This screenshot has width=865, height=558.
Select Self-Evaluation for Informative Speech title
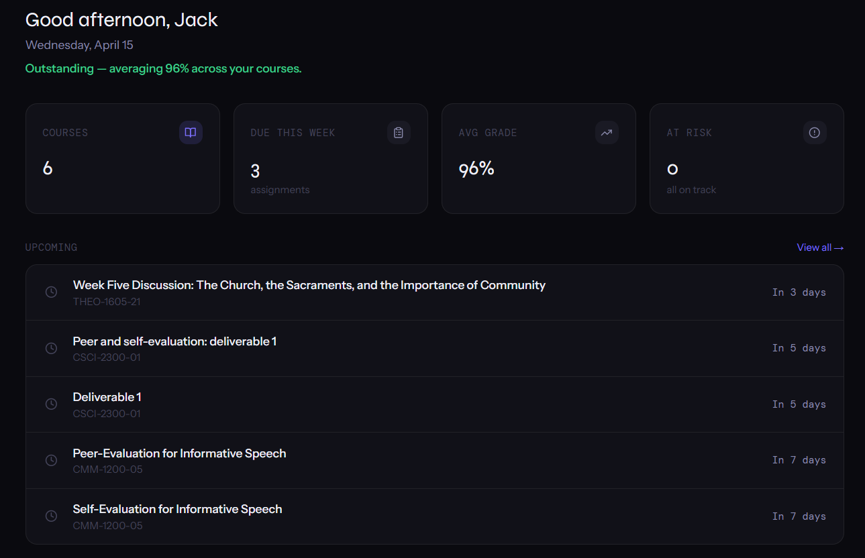177,509
